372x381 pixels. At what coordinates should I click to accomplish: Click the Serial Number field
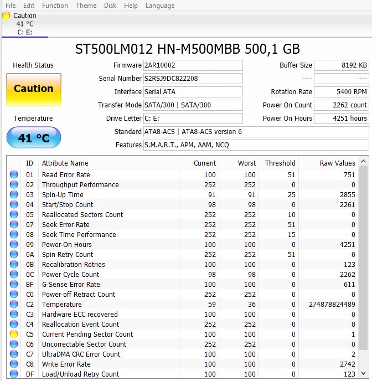193,79
